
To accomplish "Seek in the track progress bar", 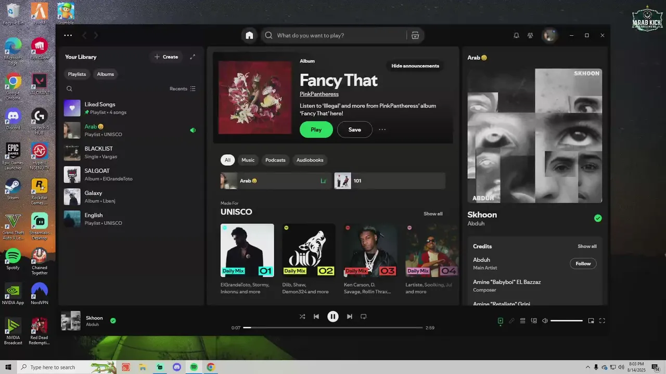I will (333, 328).
